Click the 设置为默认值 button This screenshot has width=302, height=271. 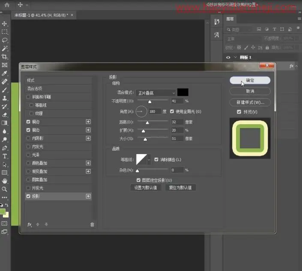(146, 188)
